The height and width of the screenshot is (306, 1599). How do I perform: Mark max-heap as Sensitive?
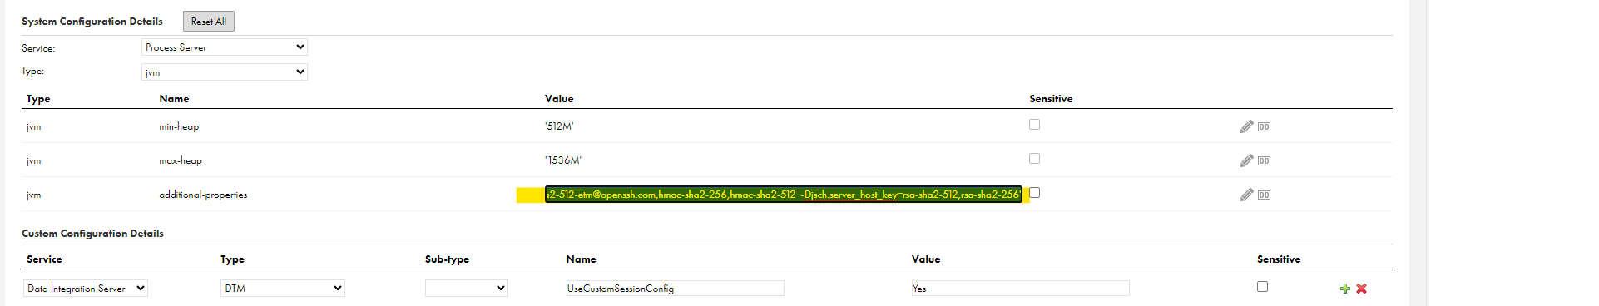coord(1034,158)
